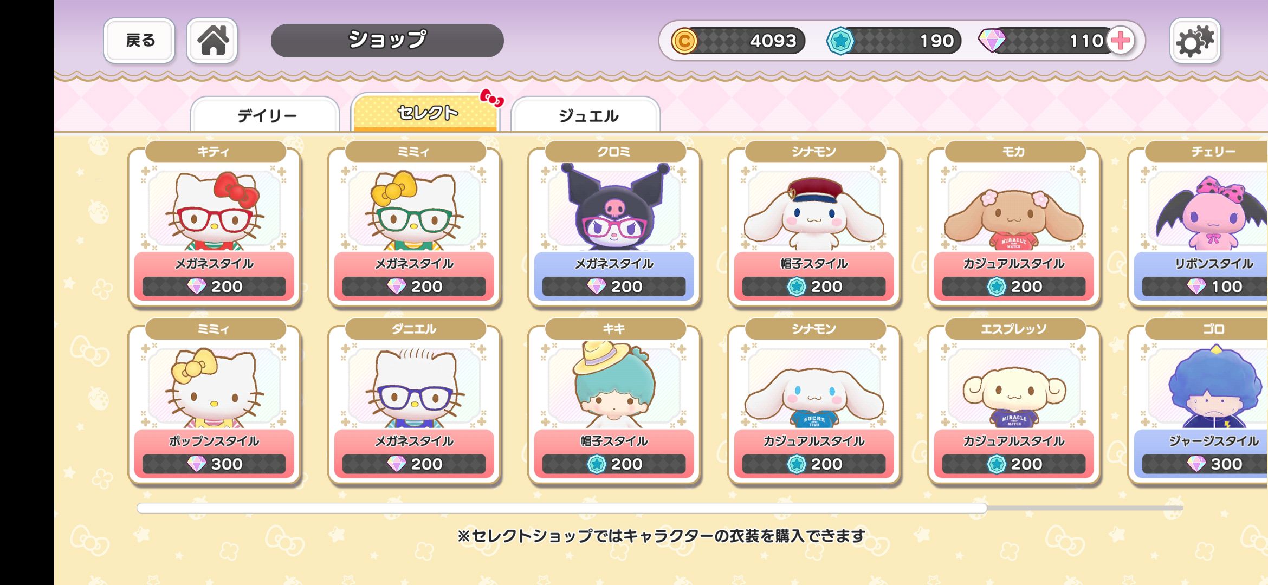
Task: Pick Mocha casual style outfit
Action: 1014,225
